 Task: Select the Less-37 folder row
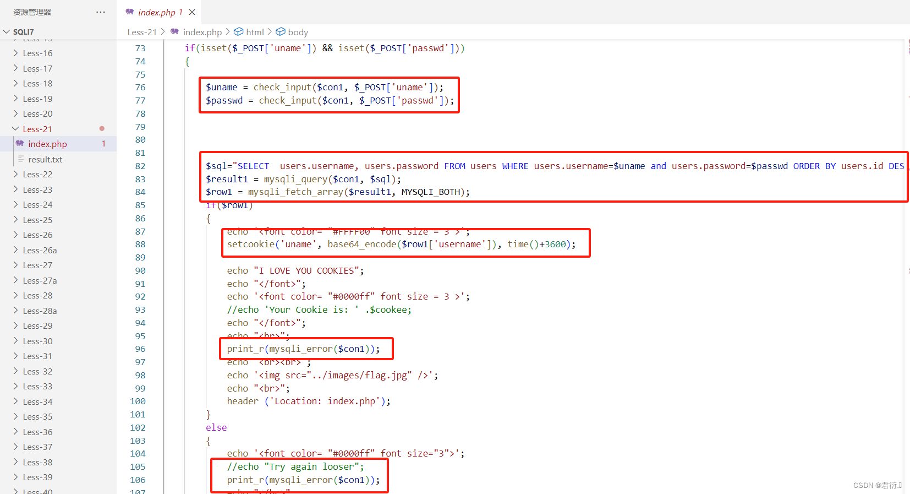click(x=58, y=447)
